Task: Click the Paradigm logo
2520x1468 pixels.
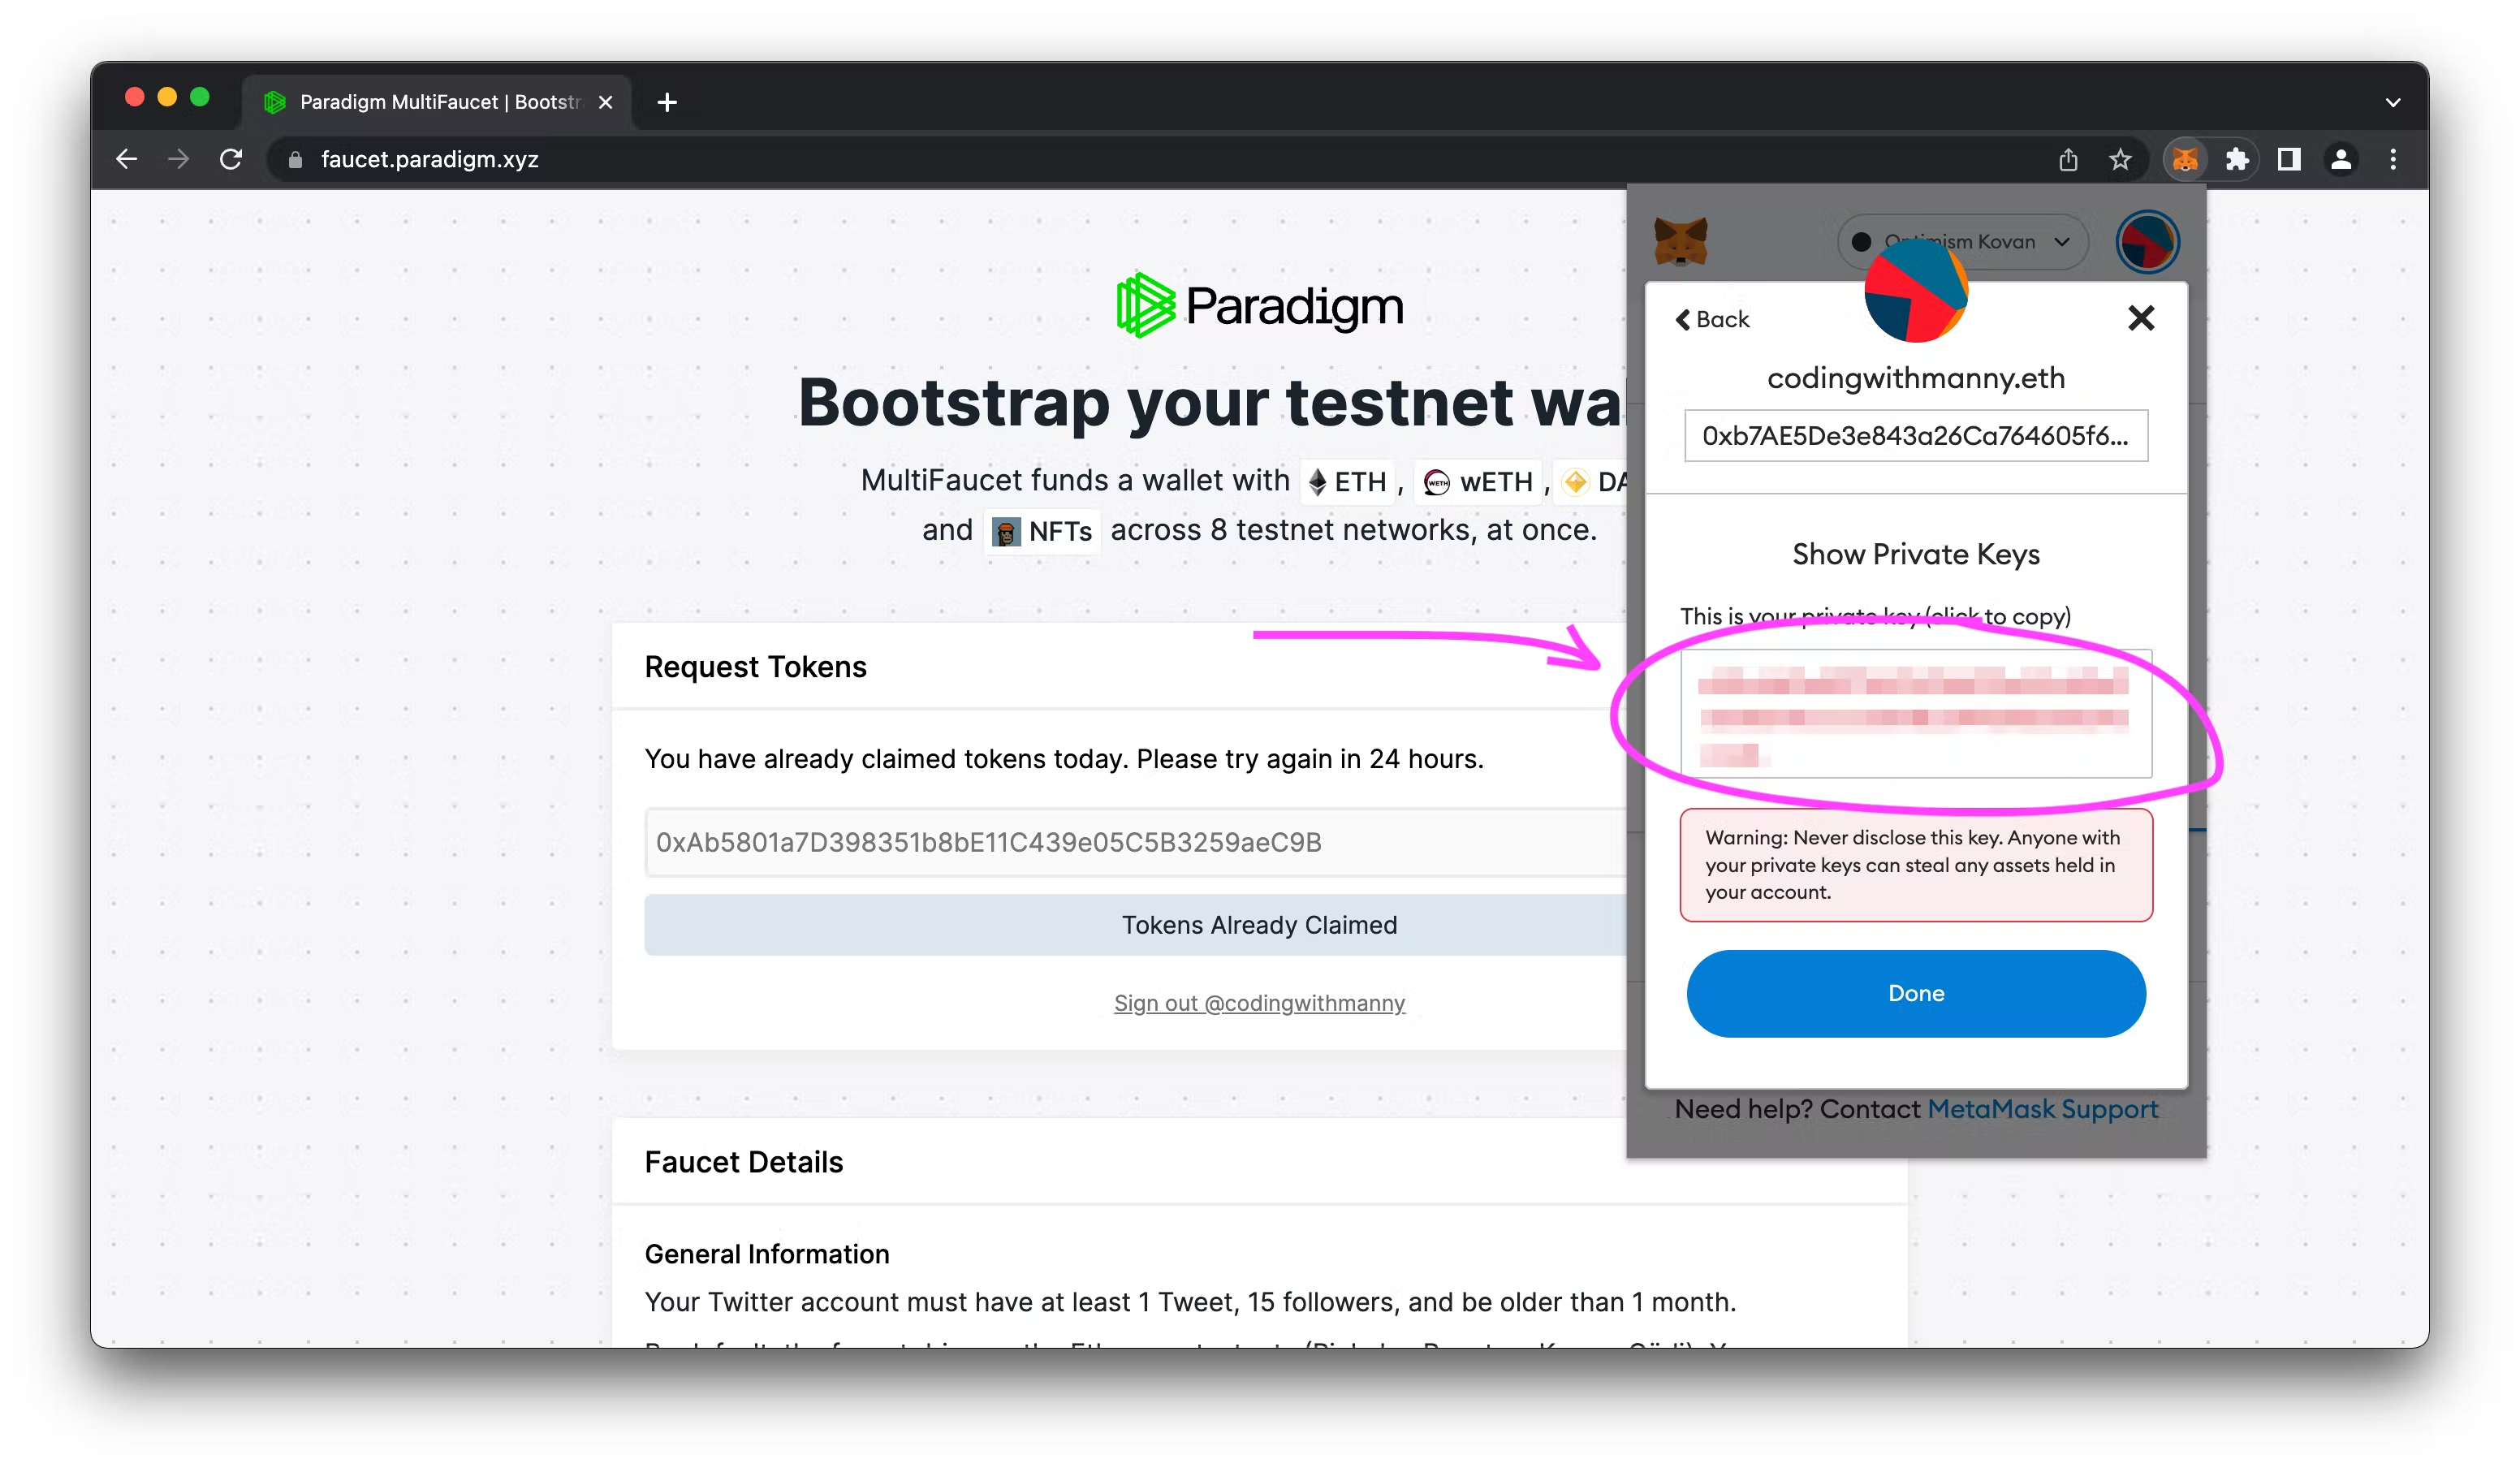Action: [1259, 305]
